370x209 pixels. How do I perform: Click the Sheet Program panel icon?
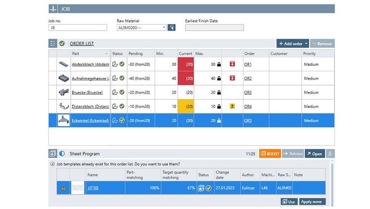pyautogui.click(x=53, y=153)
